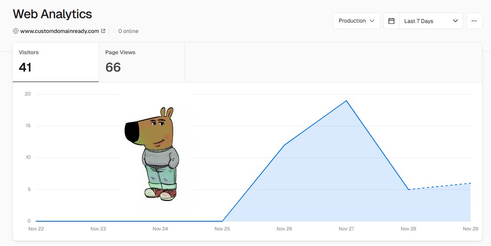Click the Nov 22 axis label
Image resolution: width=491 pixels, height=246 pixels.
pyautogui.click(x=36, y=229)
